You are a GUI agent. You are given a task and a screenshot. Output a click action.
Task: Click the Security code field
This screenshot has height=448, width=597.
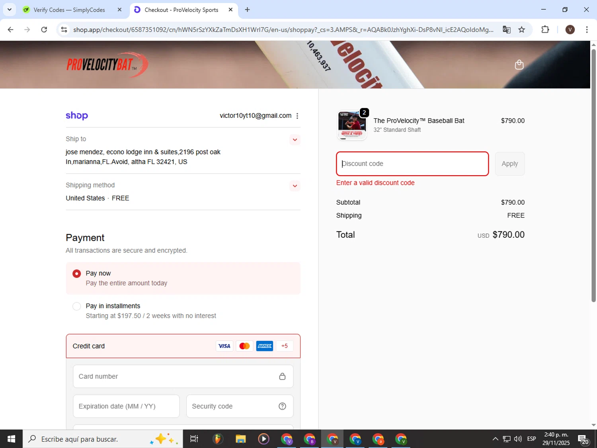[240, 406]
